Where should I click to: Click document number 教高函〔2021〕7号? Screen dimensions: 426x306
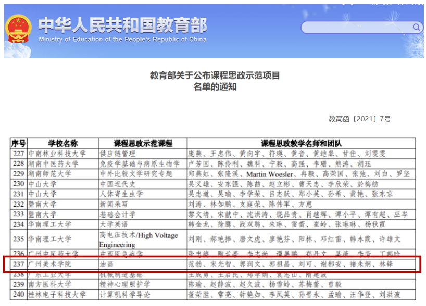[360, 119]
